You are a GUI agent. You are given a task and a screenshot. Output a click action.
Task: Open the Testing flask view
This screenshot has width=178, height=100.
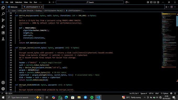point(3,39)
